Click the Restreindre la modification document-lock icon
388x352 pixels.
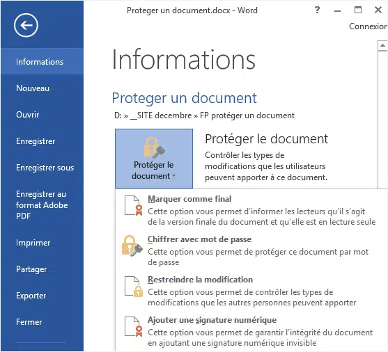pyautogui.click(x=134, y=286)
